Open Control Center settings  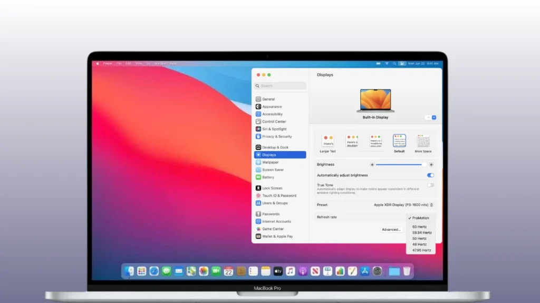click(x=274, y=122)
